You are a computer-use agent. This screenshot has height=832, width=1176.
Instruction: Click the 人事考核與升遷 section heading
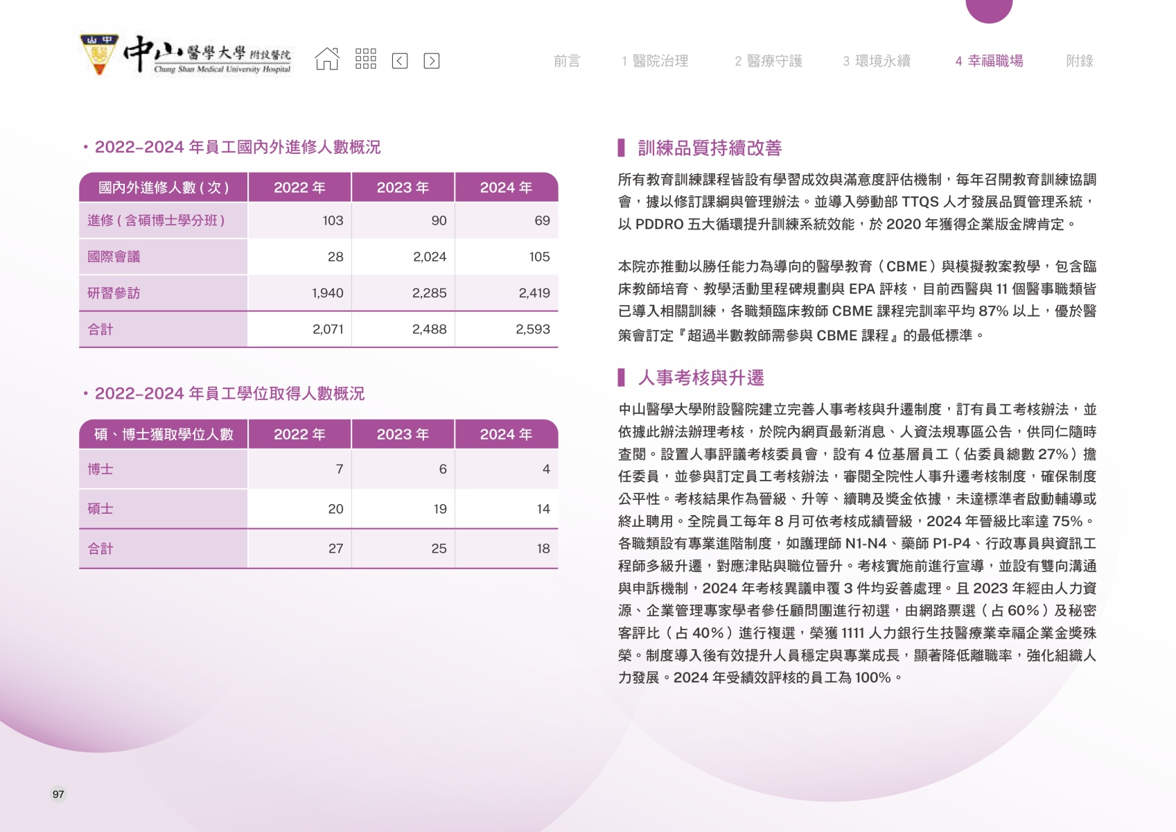pyautogui.click(x=701, y=378)
